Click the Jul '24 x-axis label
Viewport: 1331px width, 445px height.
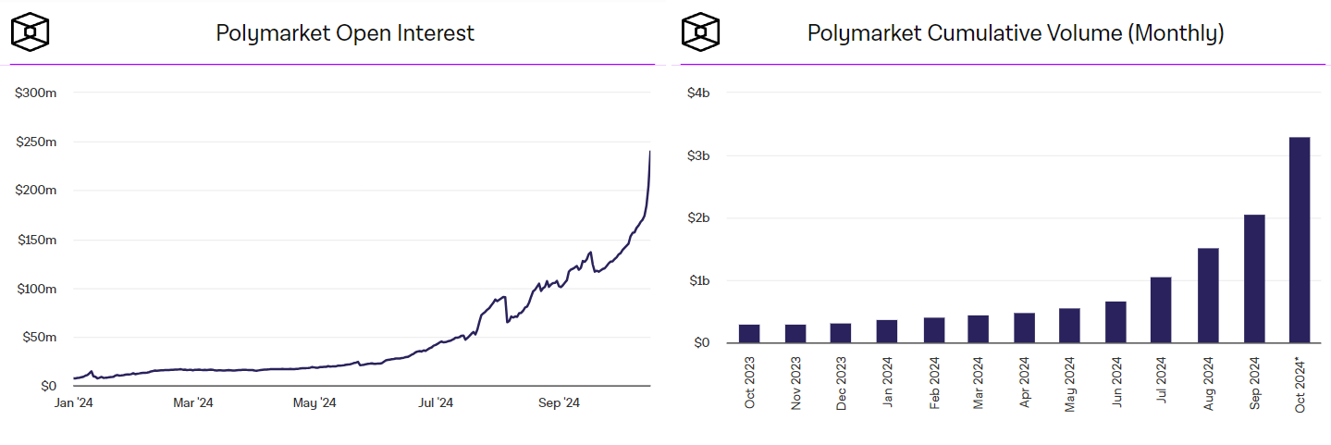pos(436,403)
